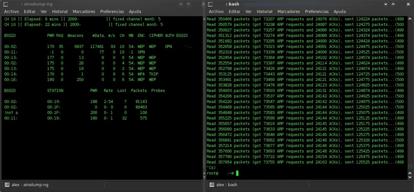Maximize the bash window with the up-chevron button

393,4
